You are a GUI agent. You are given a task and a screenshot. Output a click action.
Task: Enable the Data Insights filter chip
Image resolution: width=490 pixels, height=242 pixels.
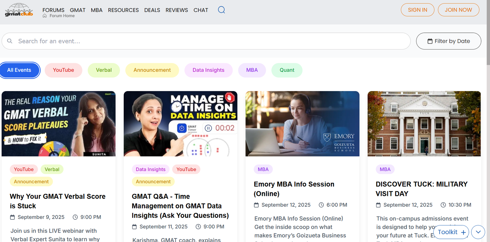click(x=208, y=70)
